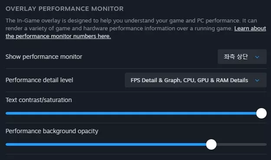This screenshot has height=160, width=271.
Task: Click the middle of the Text contrast blue track
Action: click(131, 113)
